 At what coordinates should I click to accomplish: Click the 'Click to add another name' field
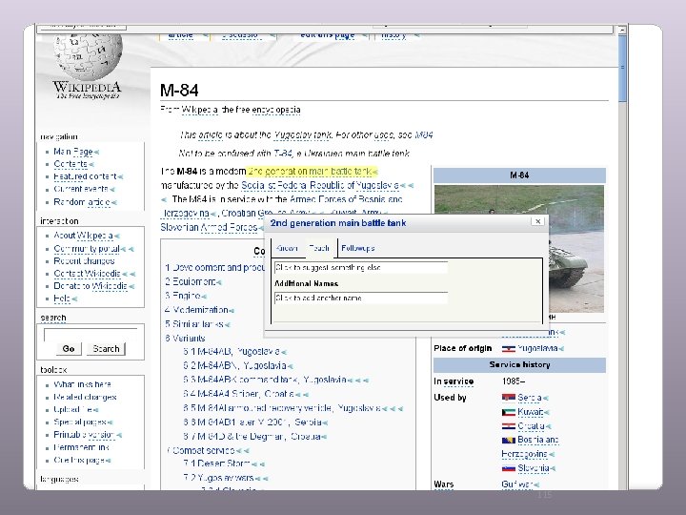click(x=361, y=299)
